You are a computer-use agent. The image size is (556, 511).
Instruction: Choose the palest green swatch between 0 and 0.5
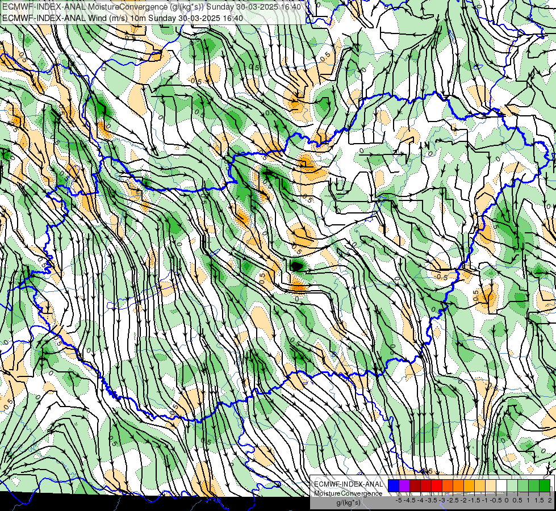(512, 485)
